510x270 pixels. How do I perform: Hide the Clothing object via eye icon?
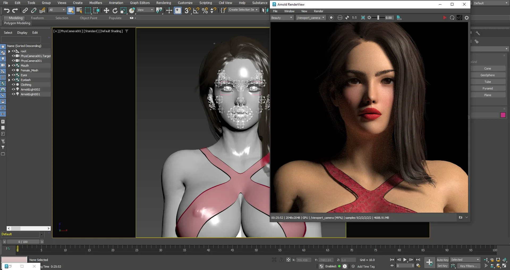[13, 84]
